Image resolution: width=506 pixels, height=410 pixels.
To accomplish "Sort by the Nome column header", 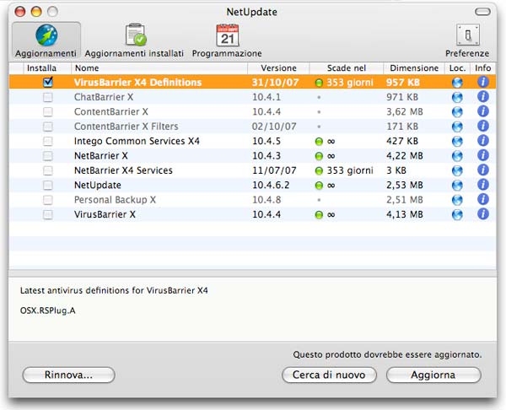I will 159,68.
